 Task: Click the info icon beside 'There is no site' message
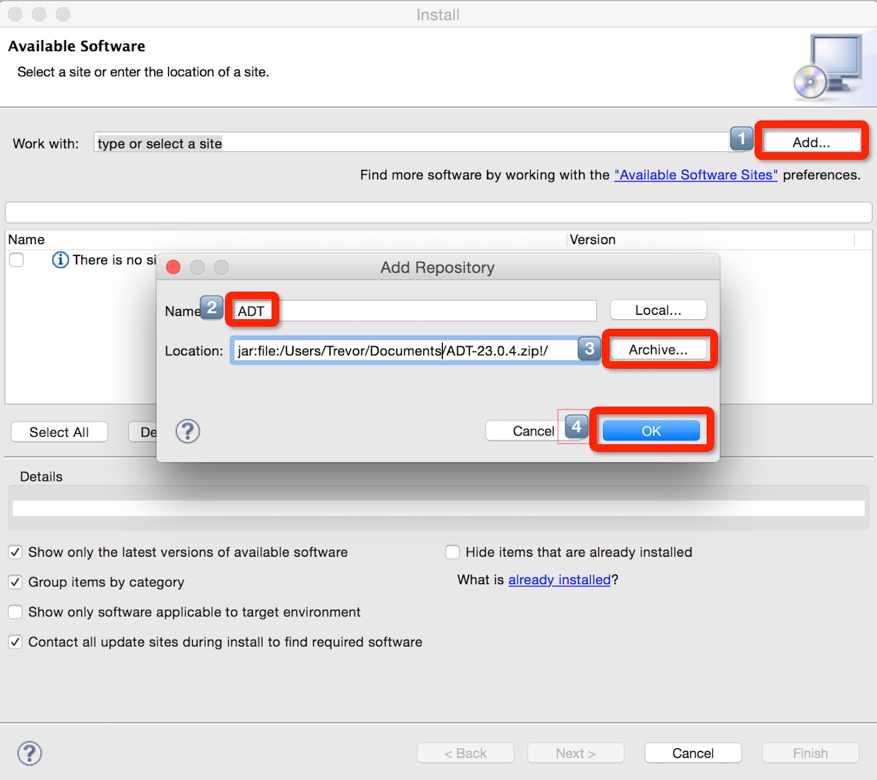[x=60, y=259]
